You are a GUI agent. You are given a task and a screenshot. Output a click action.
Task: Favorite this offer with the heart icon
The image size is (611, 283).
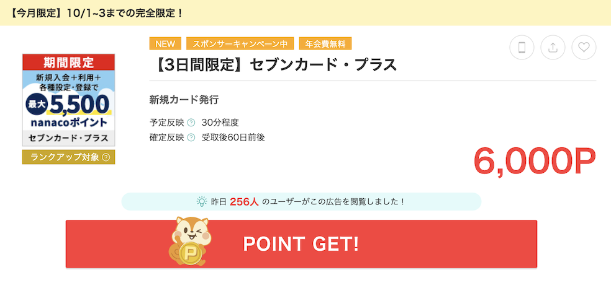click(584, 48)
